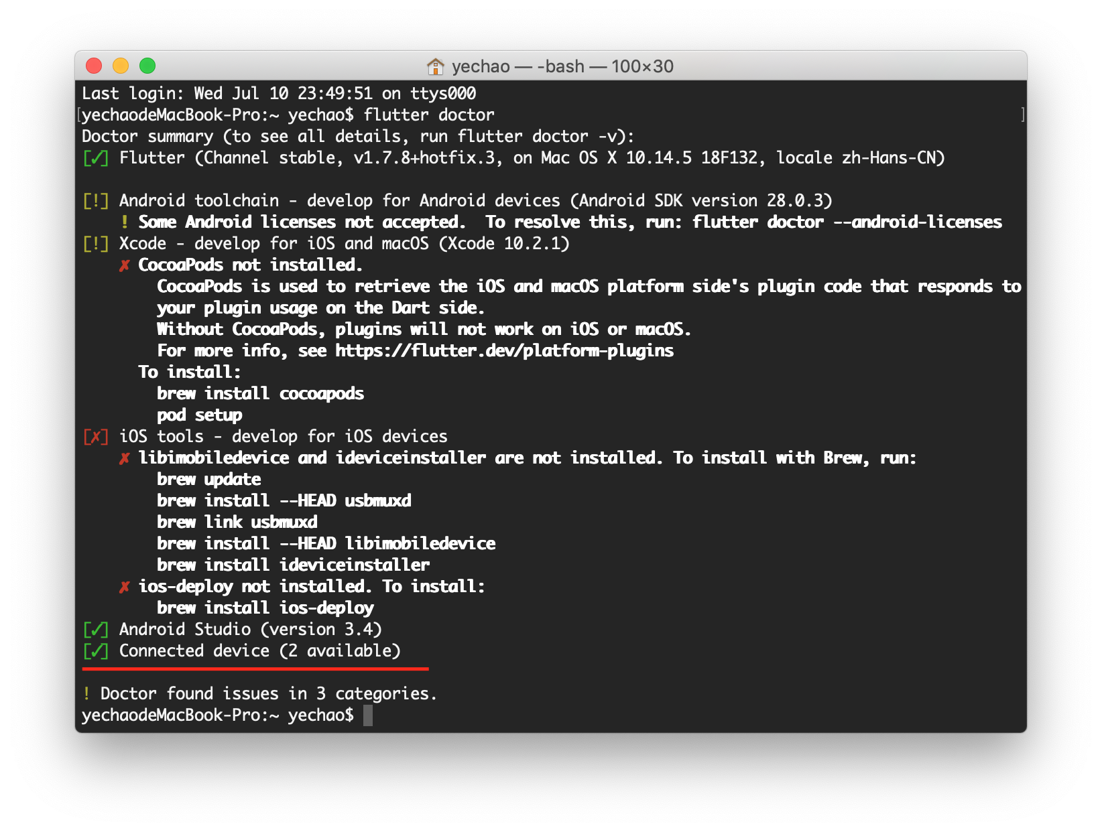Screen dimensions: 1102x832
Task: Click the green checkmark beside Flutter channel line
Action: (95, 158)
